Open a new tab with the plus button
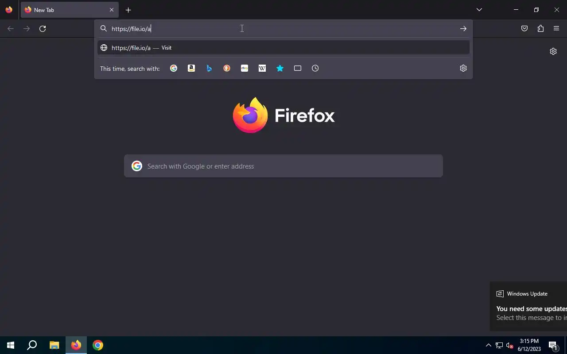567x354 pixels. pyautogui.click(x=128, y=10)
